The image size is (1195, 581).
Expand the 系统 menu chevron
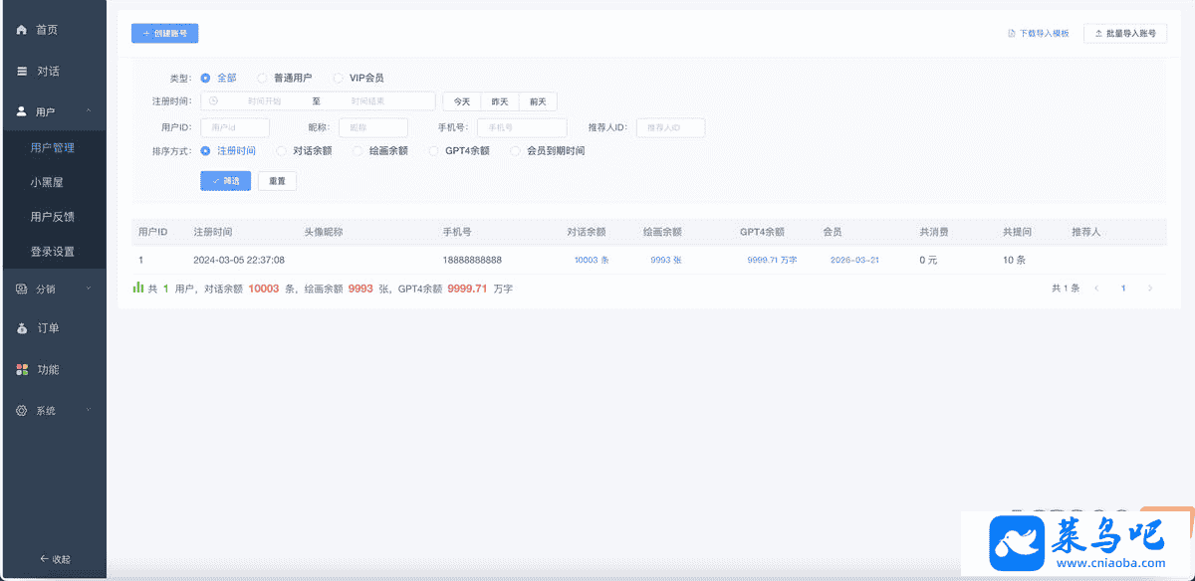(x=89, y=411)
